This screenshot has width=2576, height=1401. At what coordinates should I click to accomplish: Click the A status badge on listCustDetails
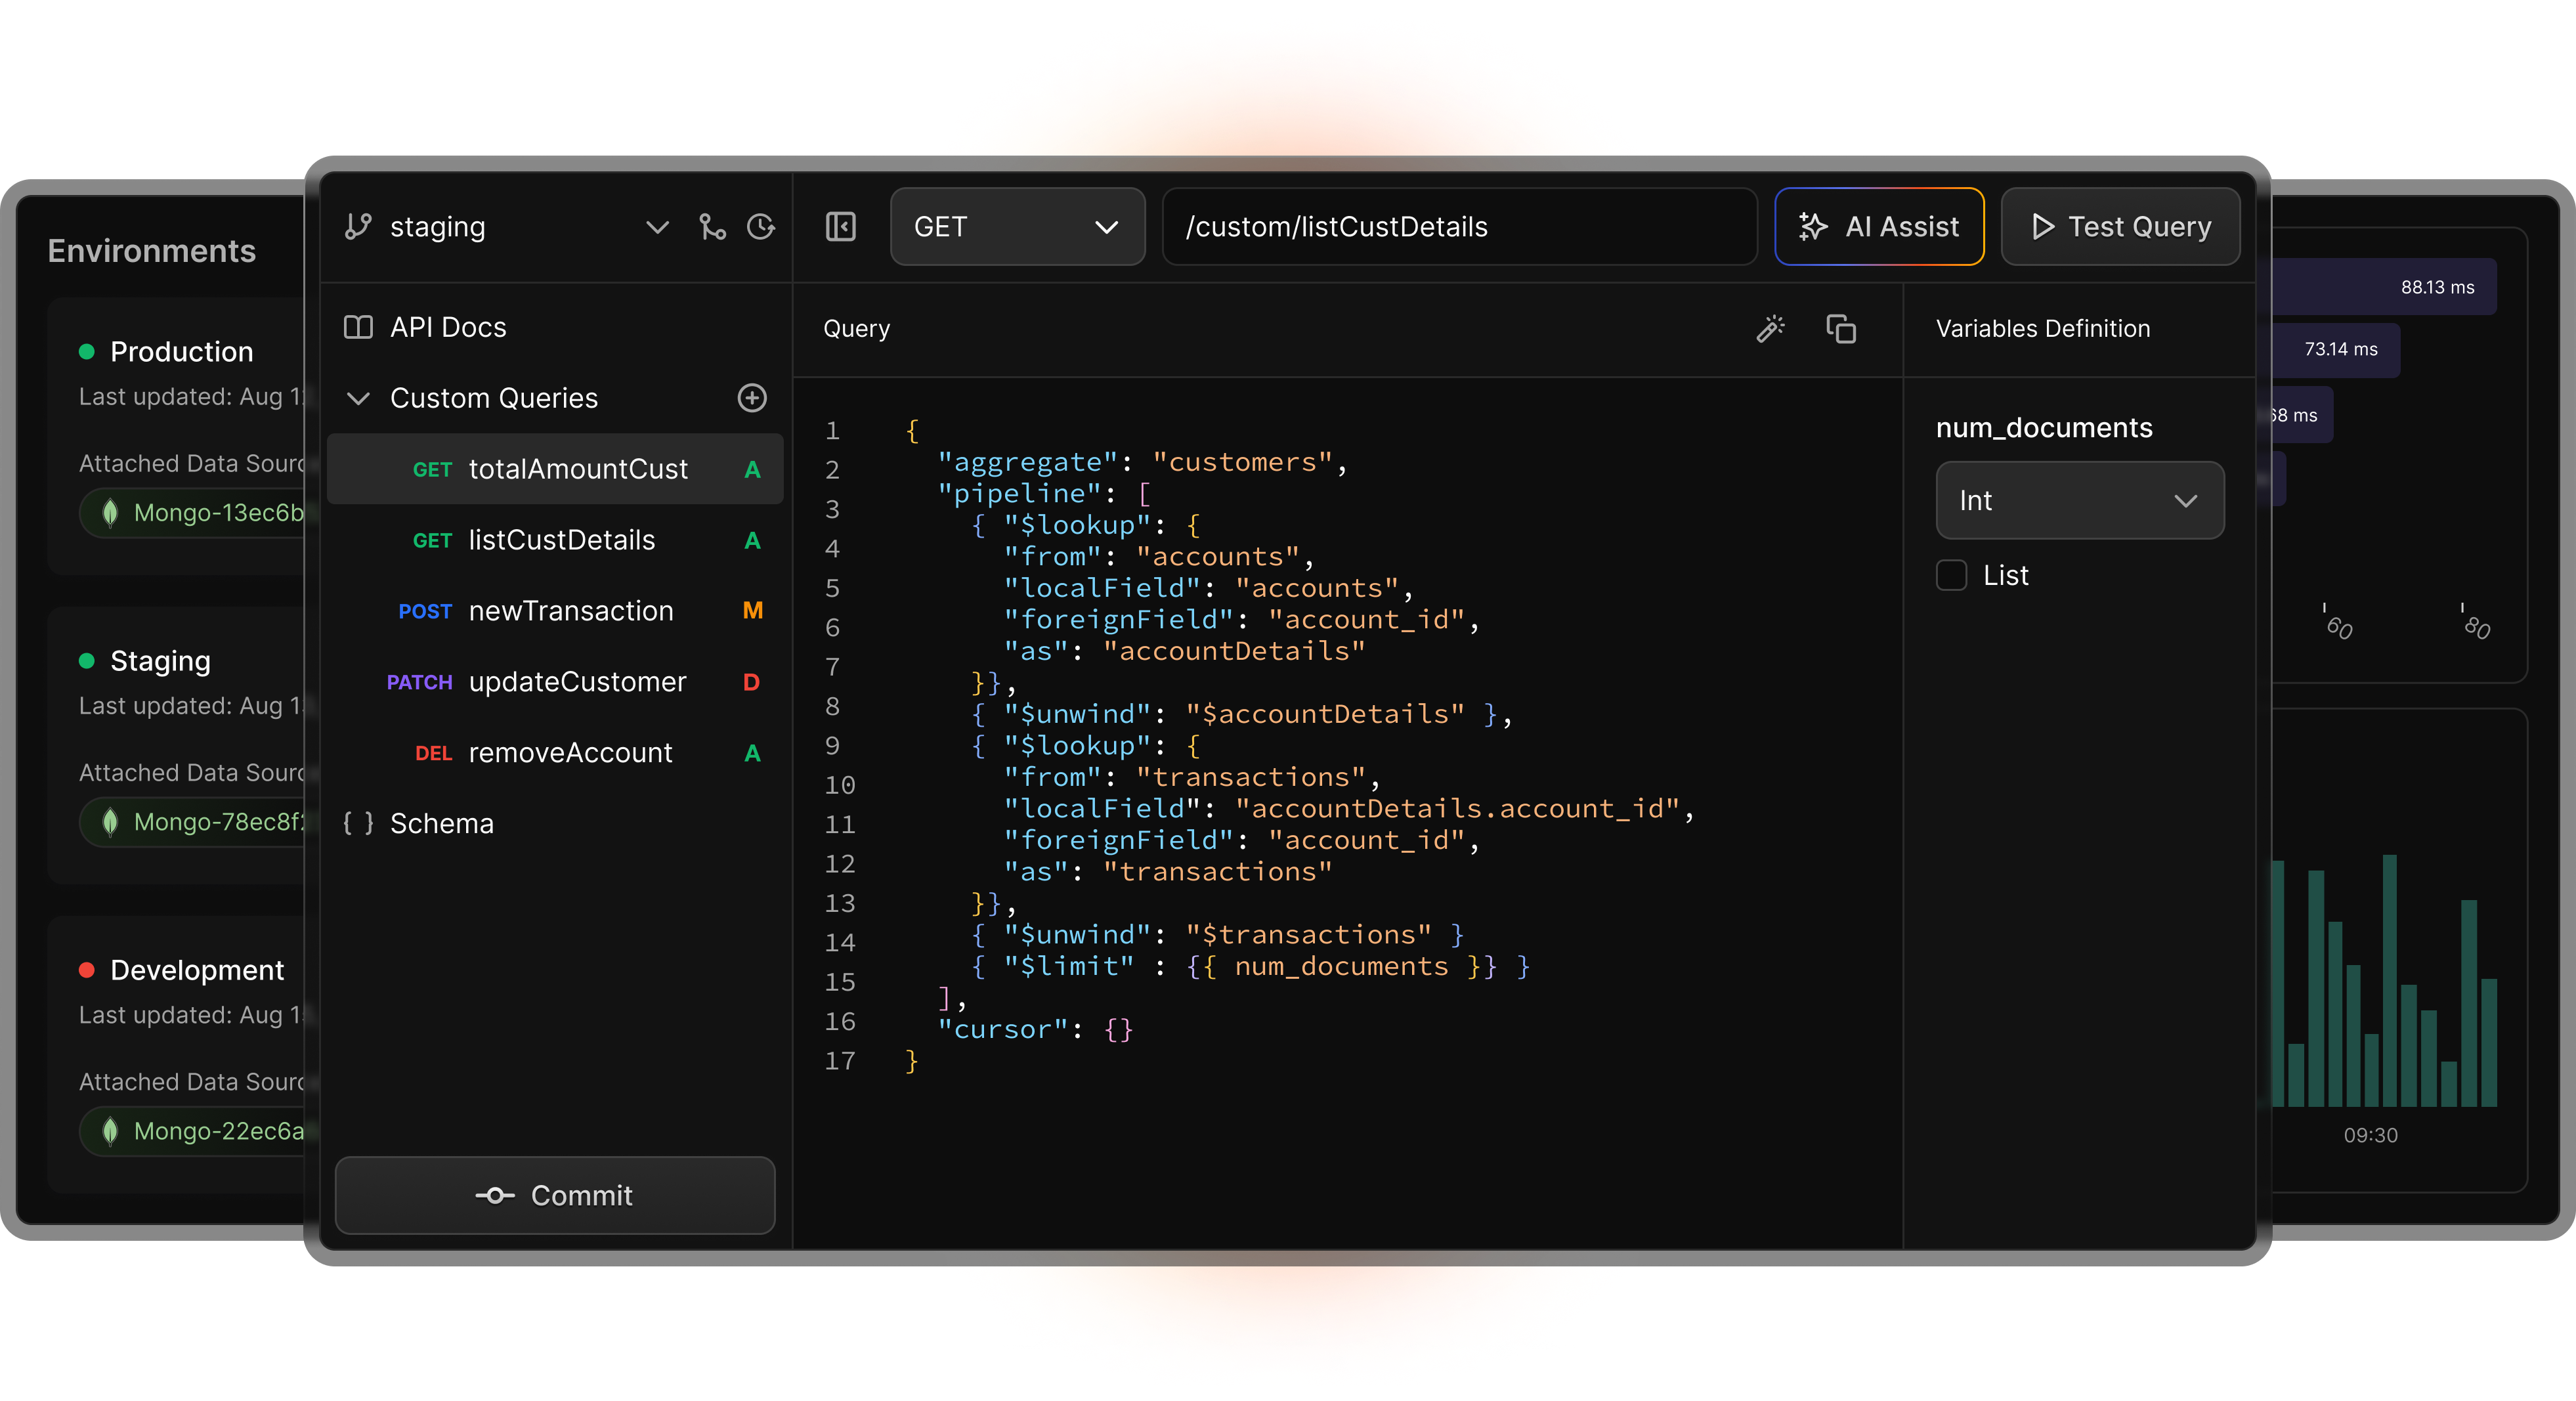coord(752,540)
